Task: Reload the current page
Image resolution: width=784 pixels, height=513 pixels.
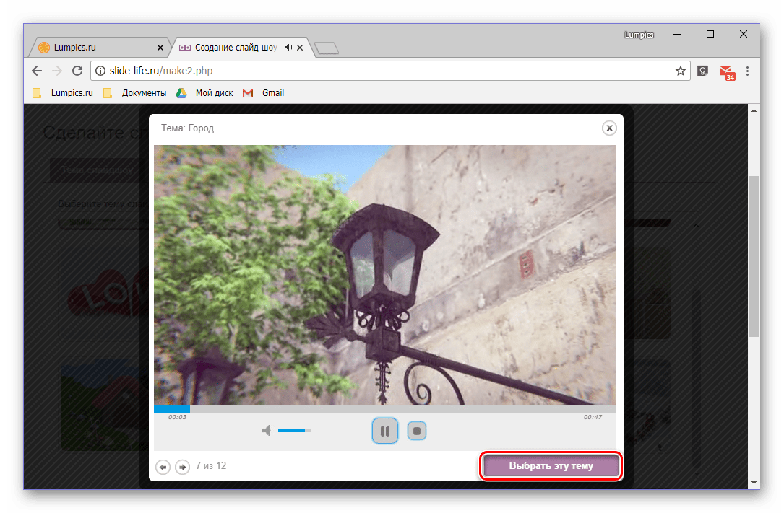Action: pyautogui.click(x=77, y=71)
